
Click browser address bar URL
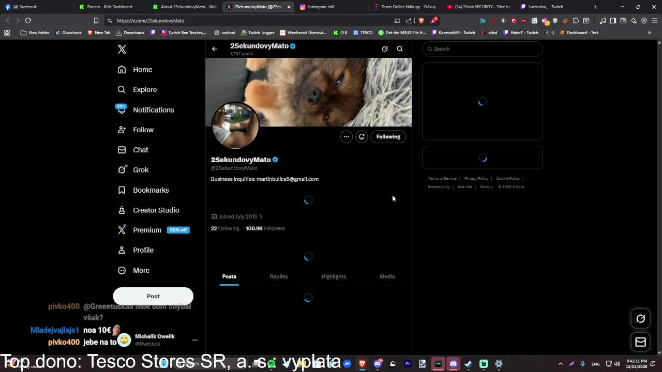click(151, 21)
